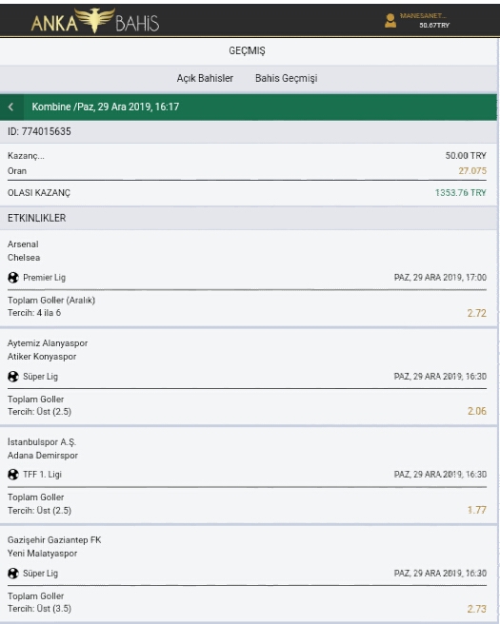Click soccer ball icon for Gaziantep FK match
500x624 pixels.
point(13,573)
